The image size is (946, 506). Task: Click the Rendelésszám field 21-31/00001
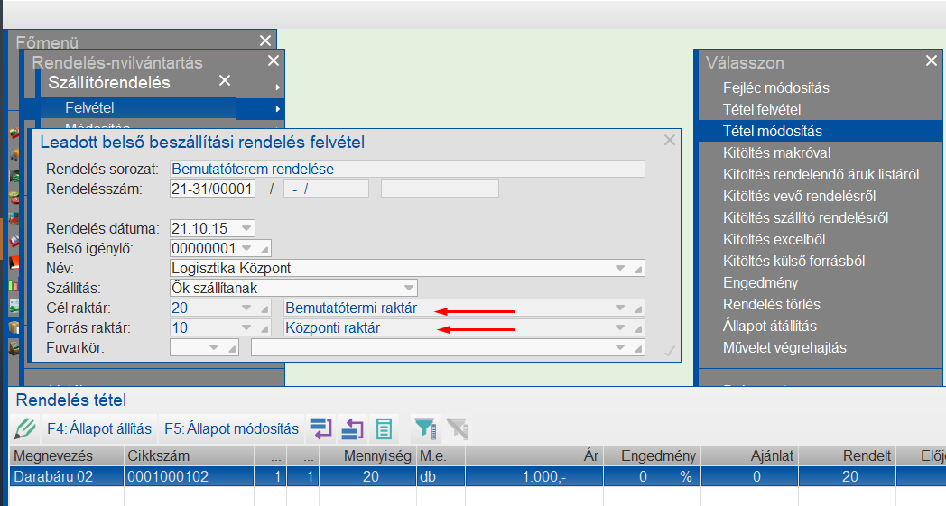pyautogui.click(x=212, y=189)
